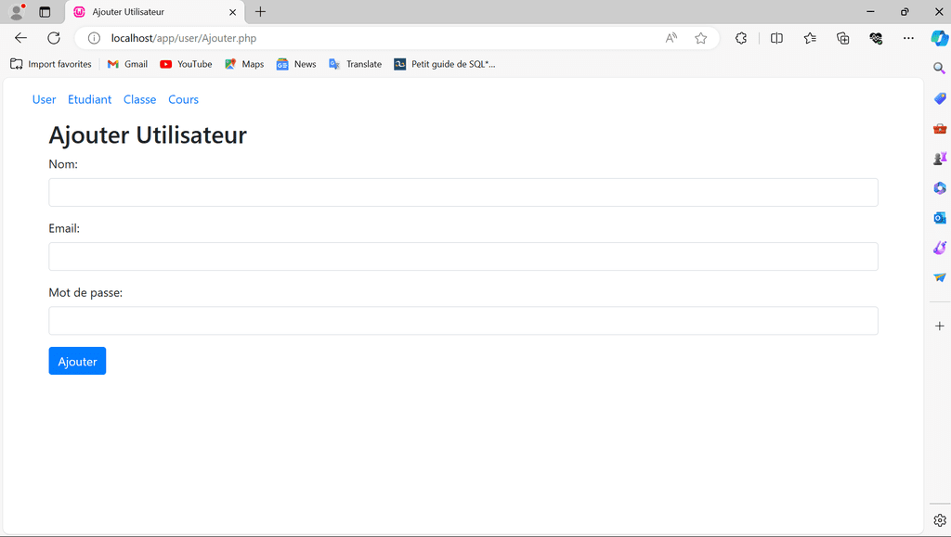This screenshot has height=537, width=951.
Task: Reload the current page
Action: tap(54, 38)
